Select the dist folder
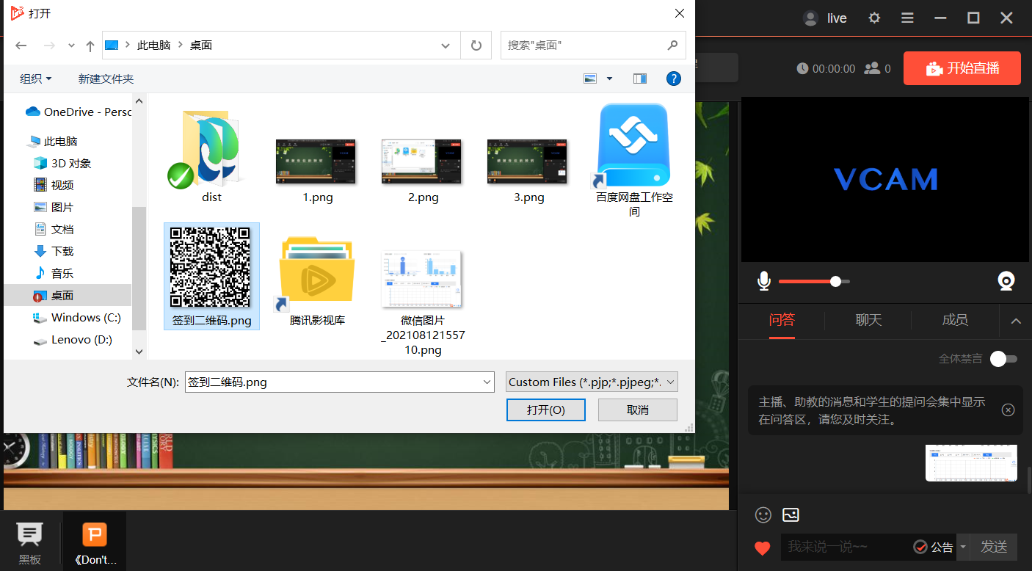 click(x=211, y=154)
